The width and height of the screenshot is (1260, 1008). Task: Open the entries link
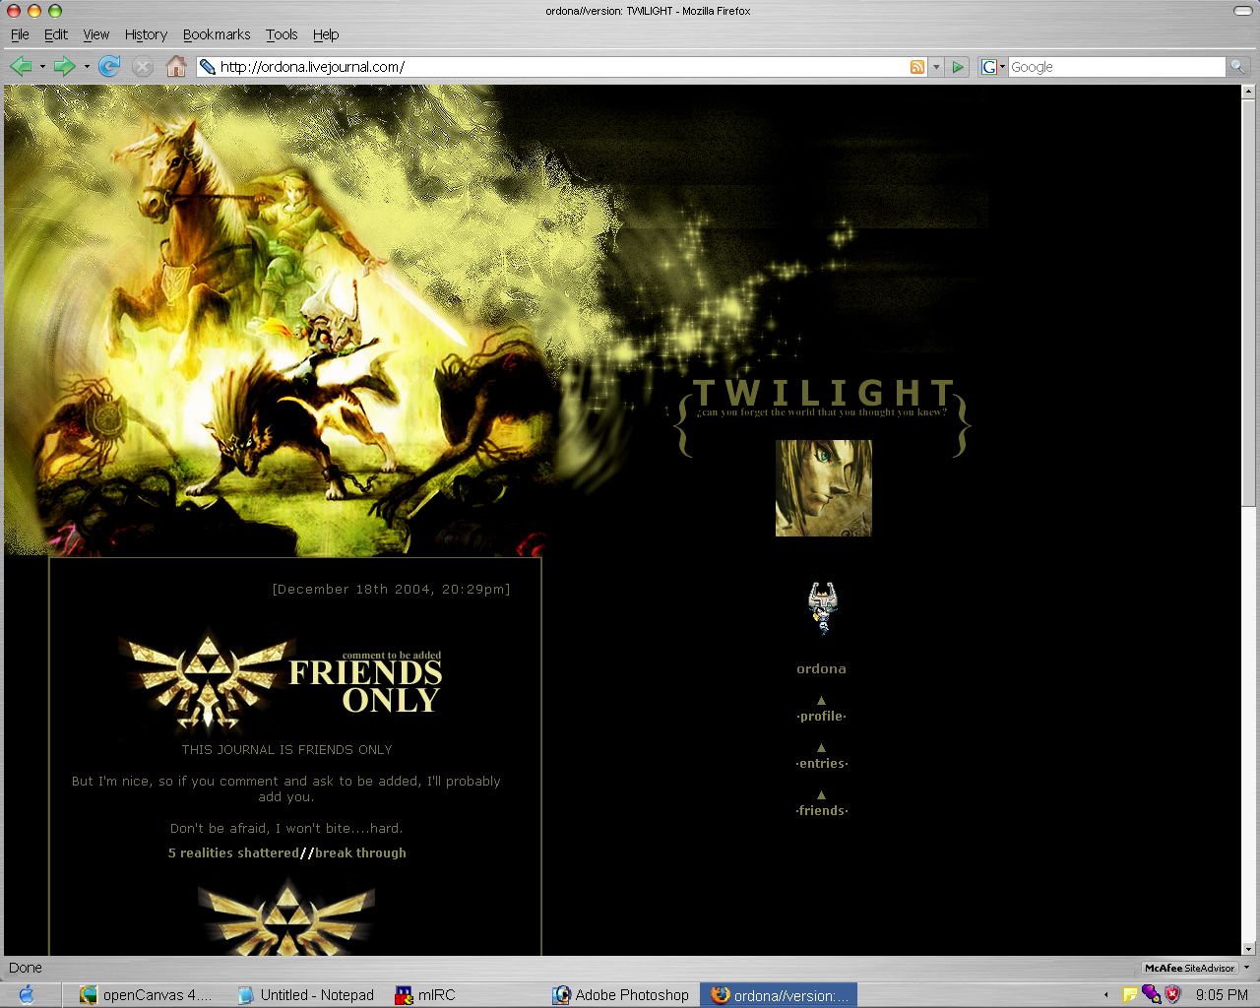(822, 763)
